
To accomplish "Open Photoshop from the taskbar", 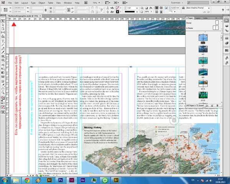I will tap(61, 180).
